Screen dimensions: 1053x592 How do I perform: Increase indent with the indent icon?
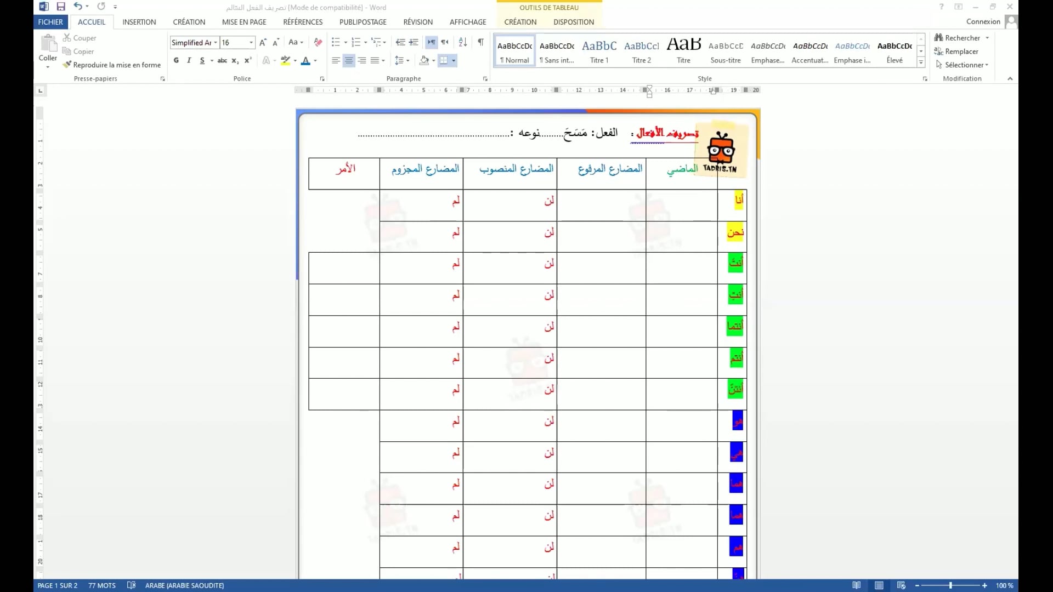coord(414,42)
